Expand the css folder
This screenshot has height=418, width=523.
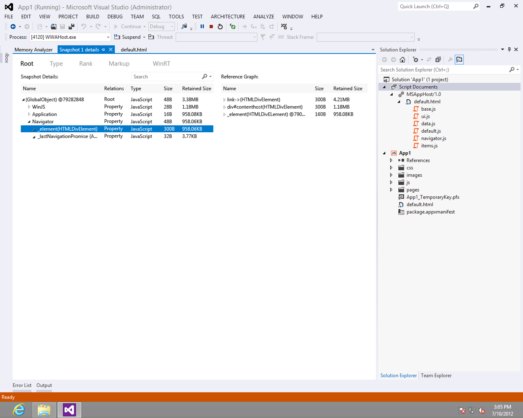coord(391,168)
